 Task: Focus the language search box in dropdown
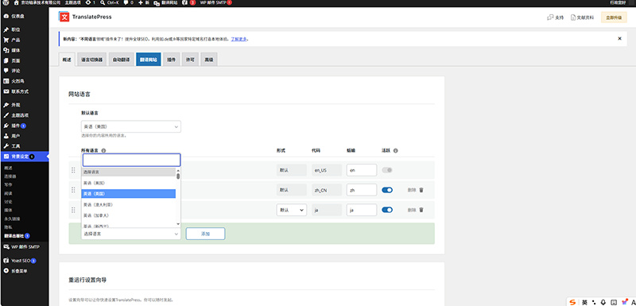(x=131, y=160)
